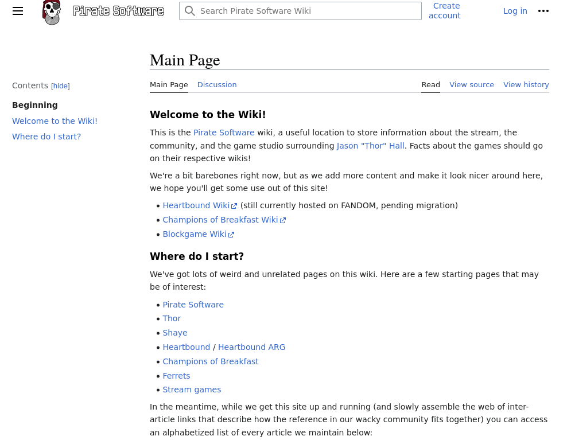The width and height of the screenshot is (571, 440).
Task: Click Create account link
Action: tap(445, 10)
